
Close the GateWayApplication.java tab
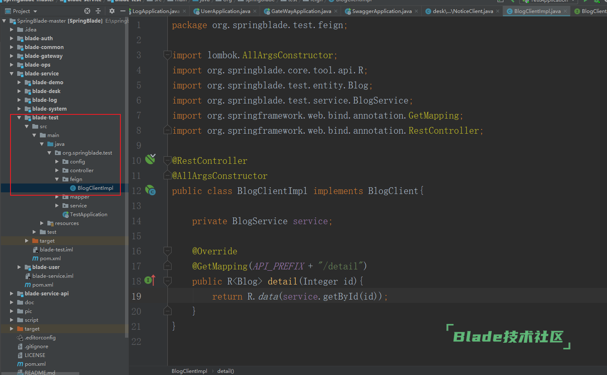(336, 11)
